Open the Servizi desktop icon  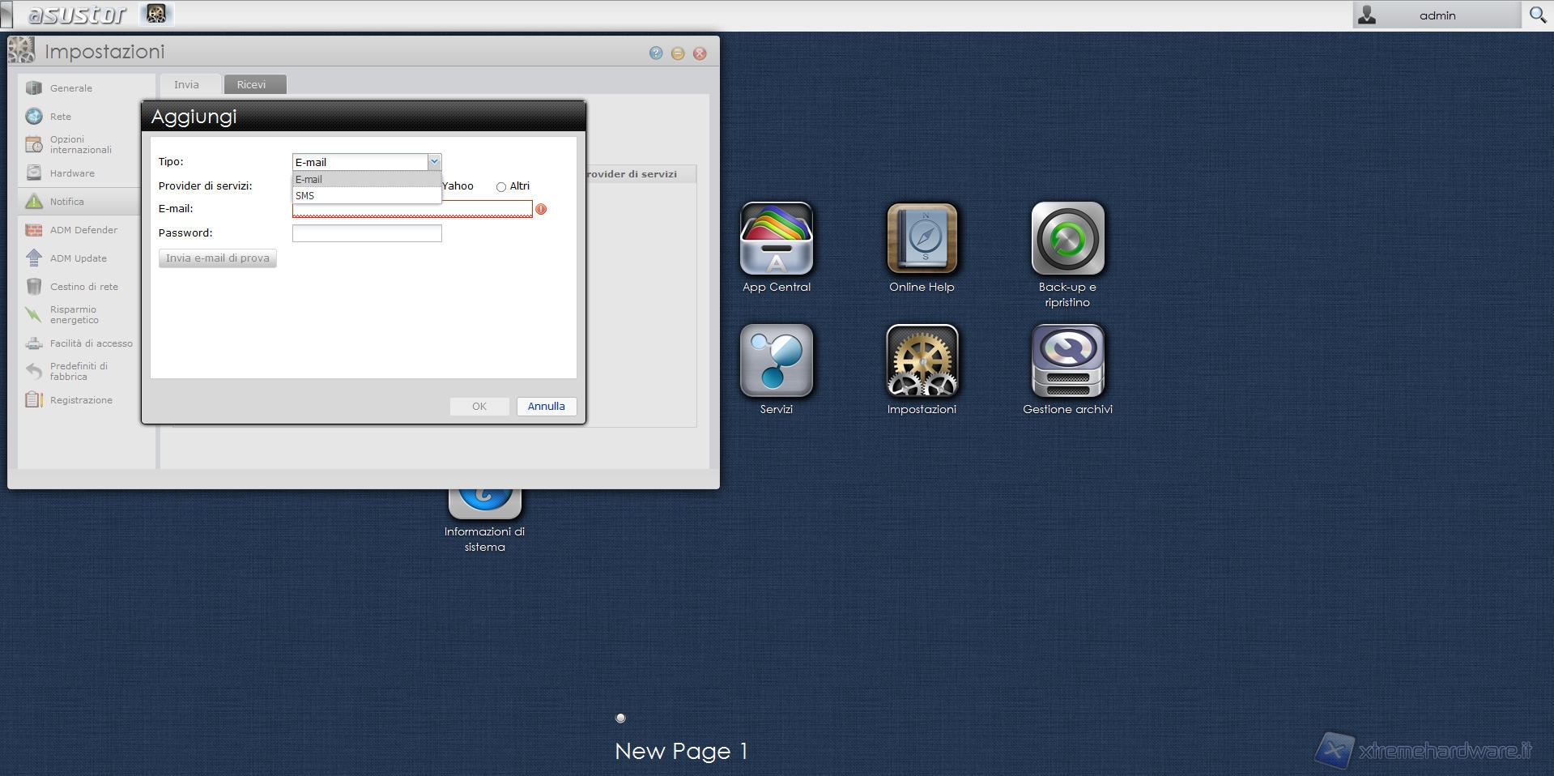click(776, 361)
